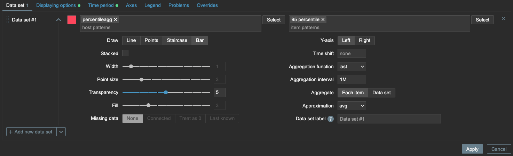Click the drag handle of Data set #1
The image size is (513, 156).
pyautogui.click(x=8, y=20)
